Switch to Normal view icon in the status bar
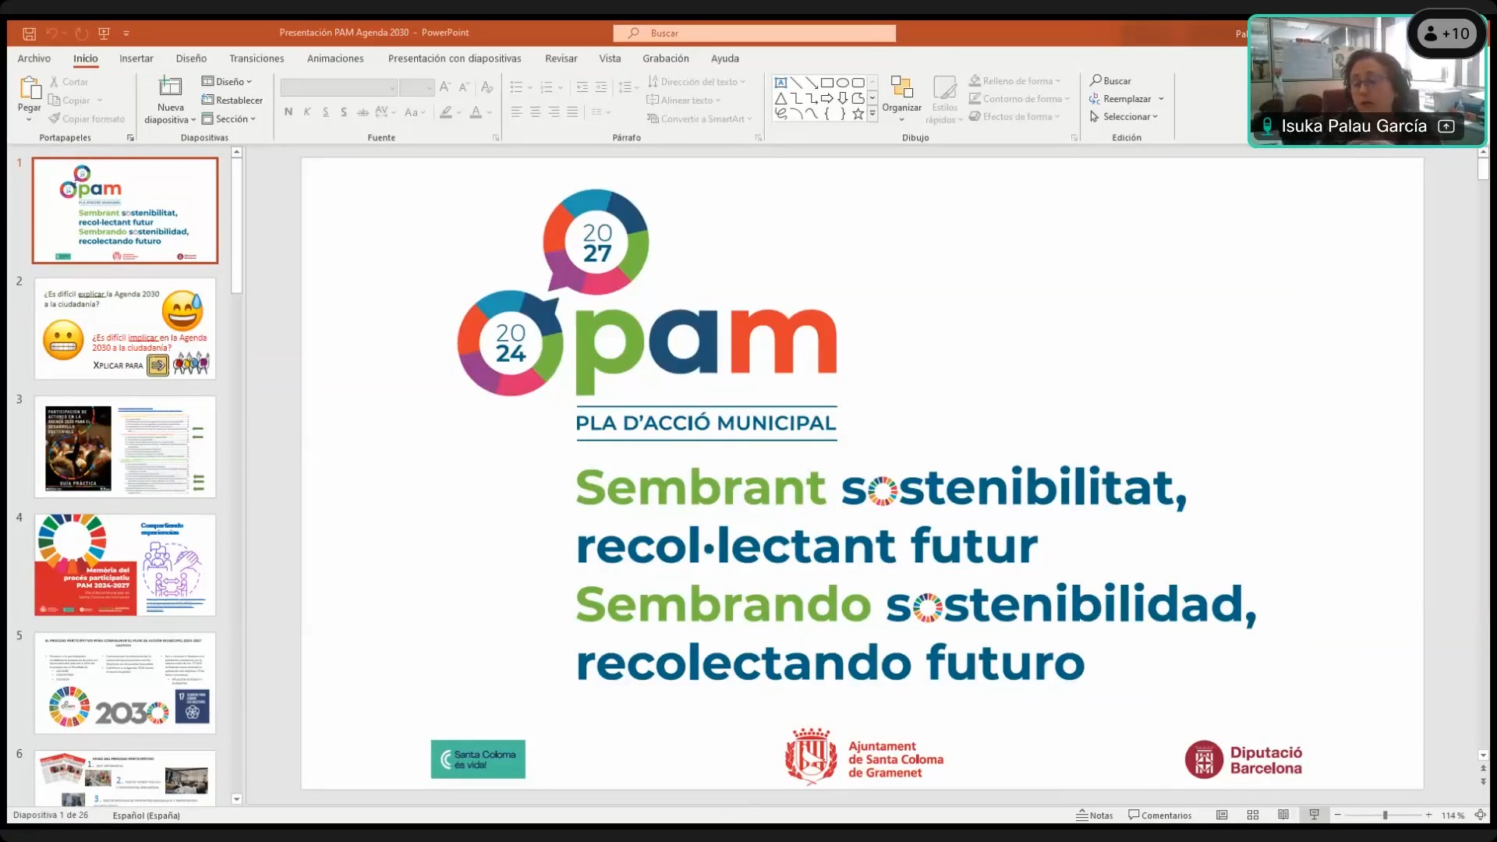This screenshot has height=842, width=1497. coord(1222,815)
